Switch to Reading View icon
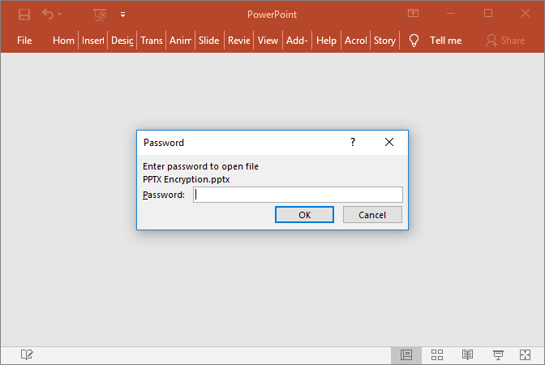 click(468, 354)
